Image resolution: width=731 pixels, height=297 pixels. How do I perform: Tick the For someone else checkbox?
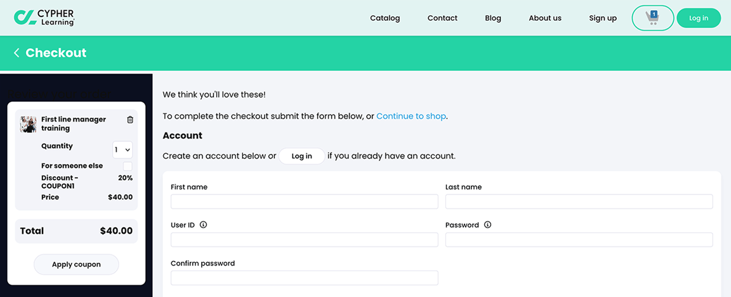(x=128, y=166)
